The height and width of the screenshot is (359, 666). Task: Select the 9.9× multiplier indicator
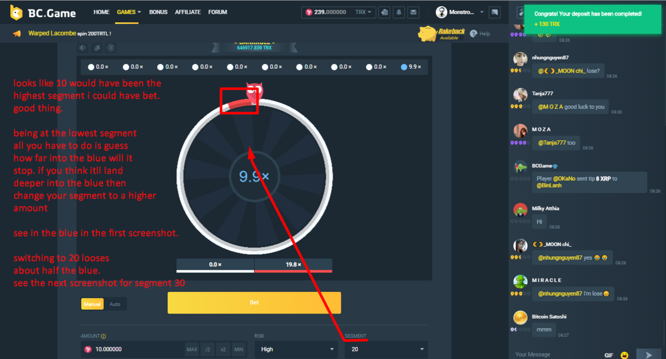coord(411,67)
